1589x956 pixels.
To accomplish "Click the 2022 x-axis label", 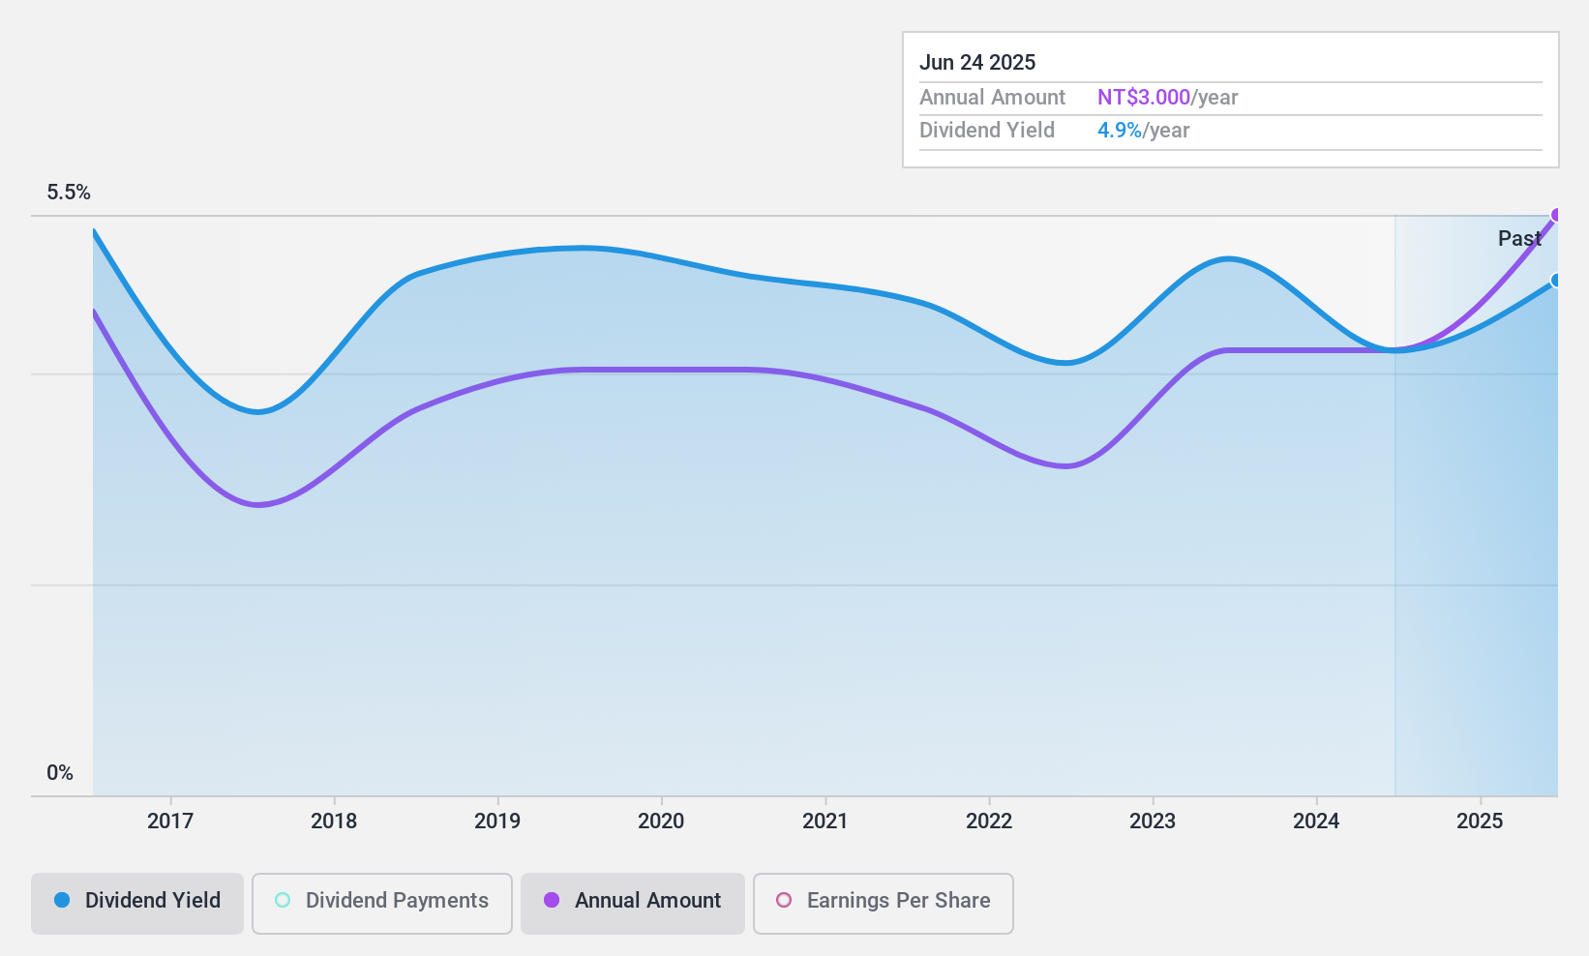I will (x=989, y=822).
